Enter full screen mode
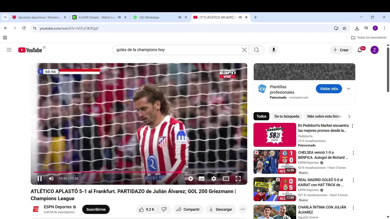Screen dimensions: 390x219 pos(238,179)
